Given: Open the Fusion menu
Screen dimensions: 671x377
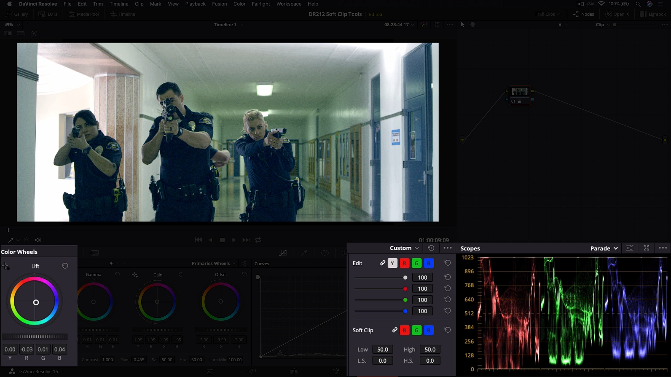Looking at the screenshot, I should (x=219, y=4).
